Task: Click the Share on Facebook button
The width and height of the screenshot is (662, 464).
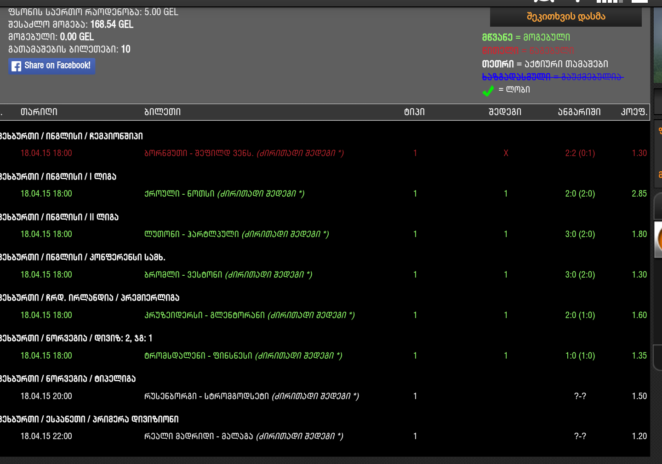Action: [x=51, y=66]
